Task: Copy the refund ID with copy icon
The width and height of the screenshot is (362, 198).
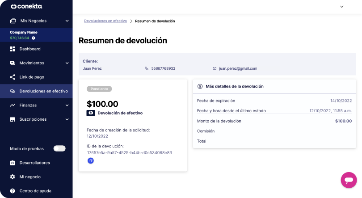Action: point(91,160)
